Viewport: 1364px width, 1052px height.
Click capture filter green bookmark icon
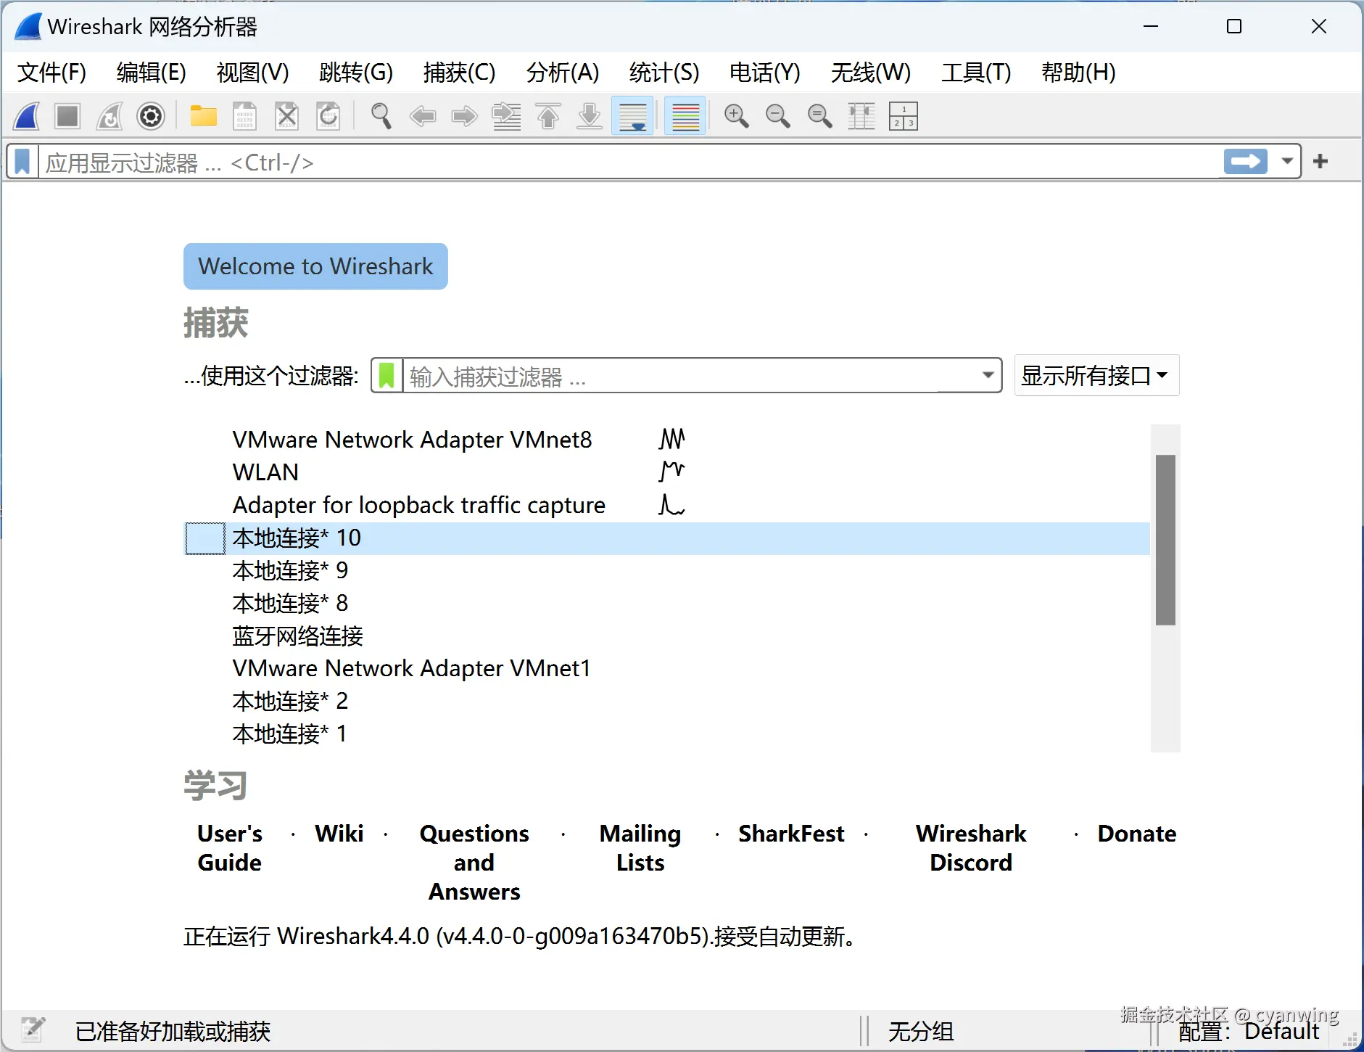387,376
